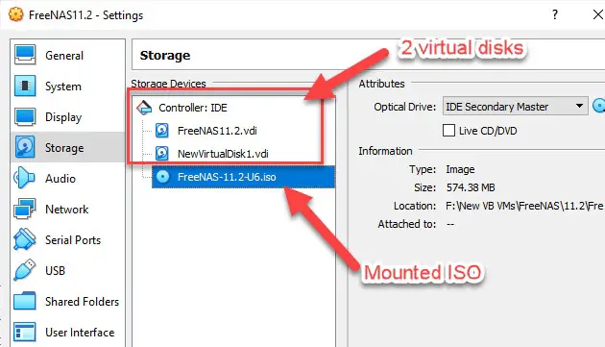The image size is (605, 347).
Task: Select the FreeNAS-11.2-U6.iso entry
Action: [244, 177]
